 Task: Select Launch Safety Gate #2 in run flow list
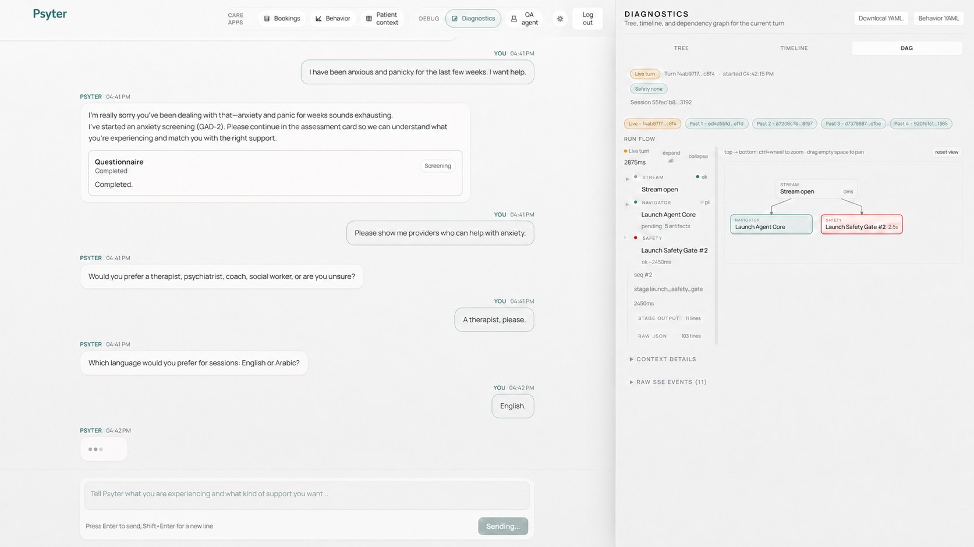coord(674,250)
